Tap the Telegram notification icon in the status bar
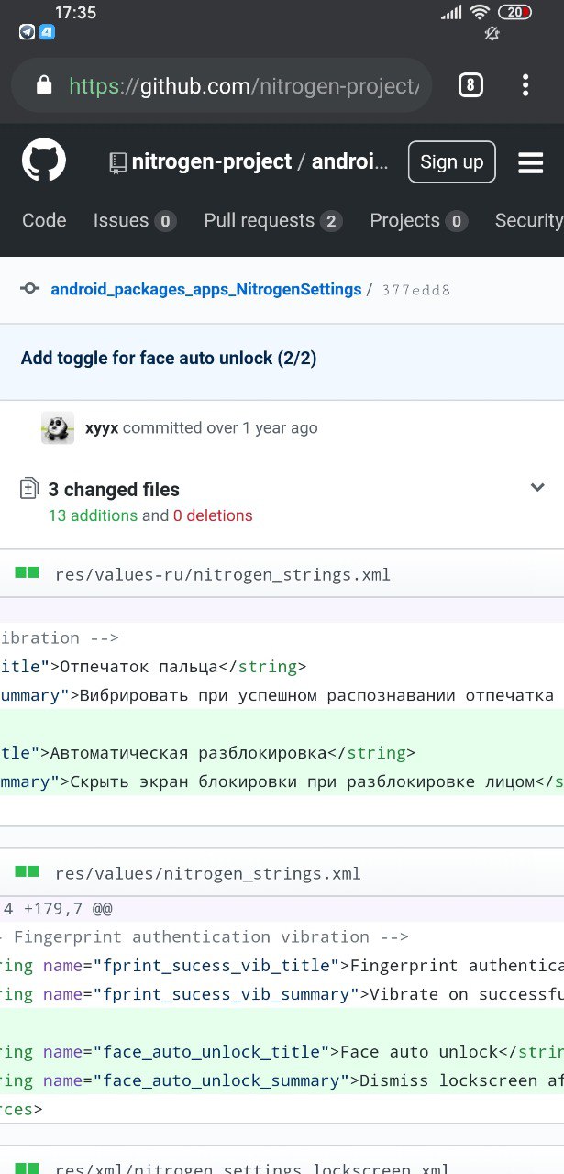This screenshot has width=564, height=1174. (28, 31)
